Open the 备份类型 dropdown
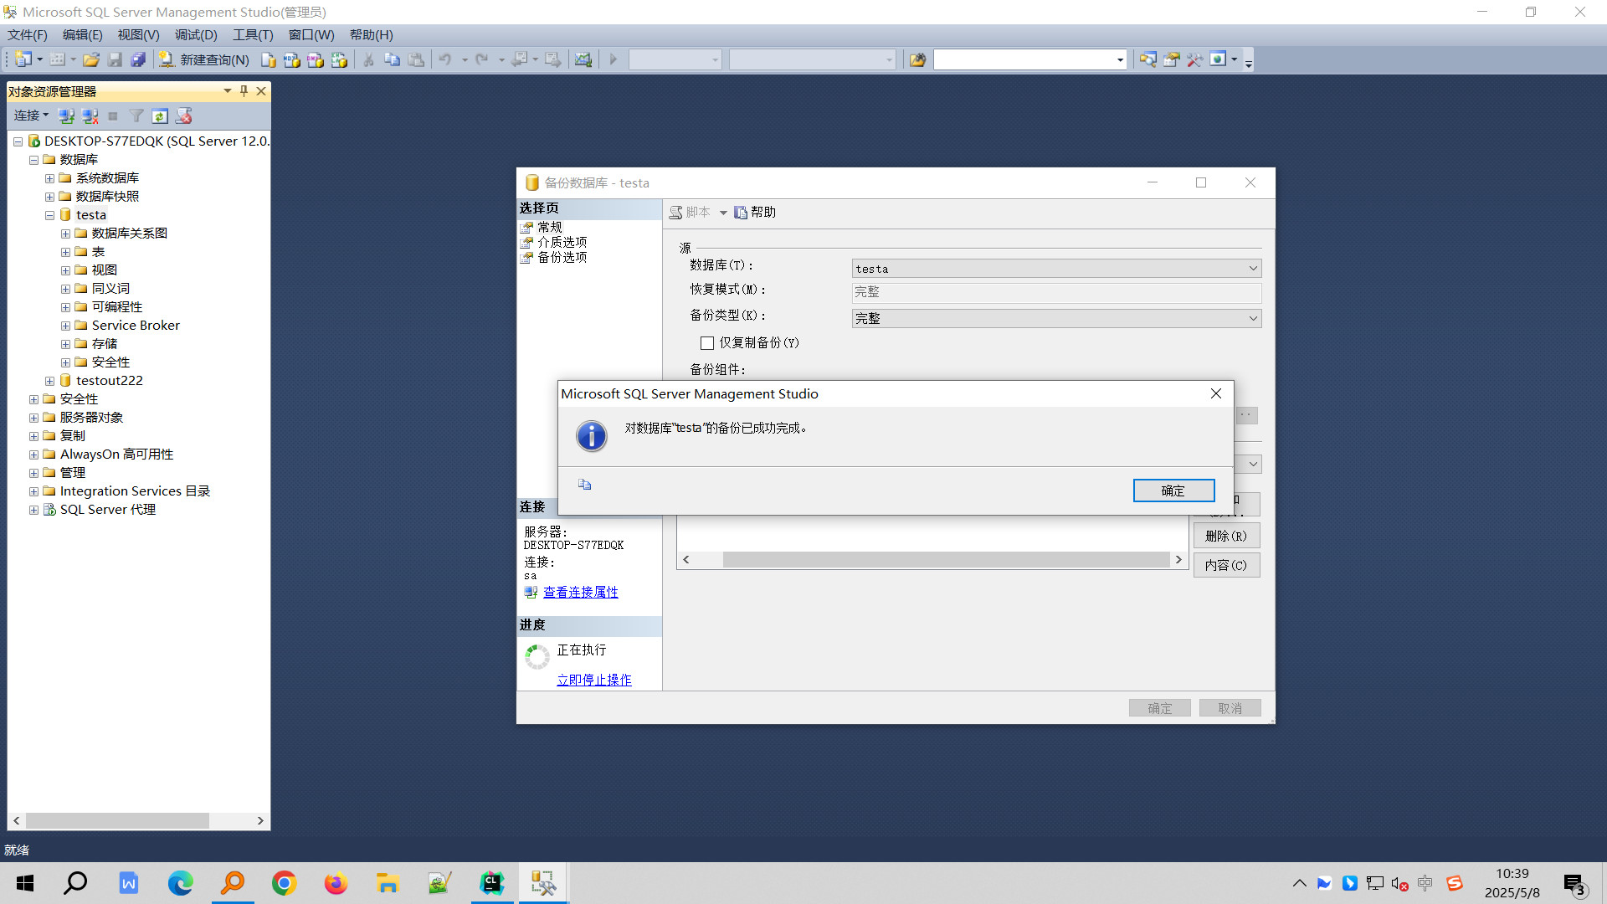This screenshot has height=904, width=1607. coord(1252,318)
